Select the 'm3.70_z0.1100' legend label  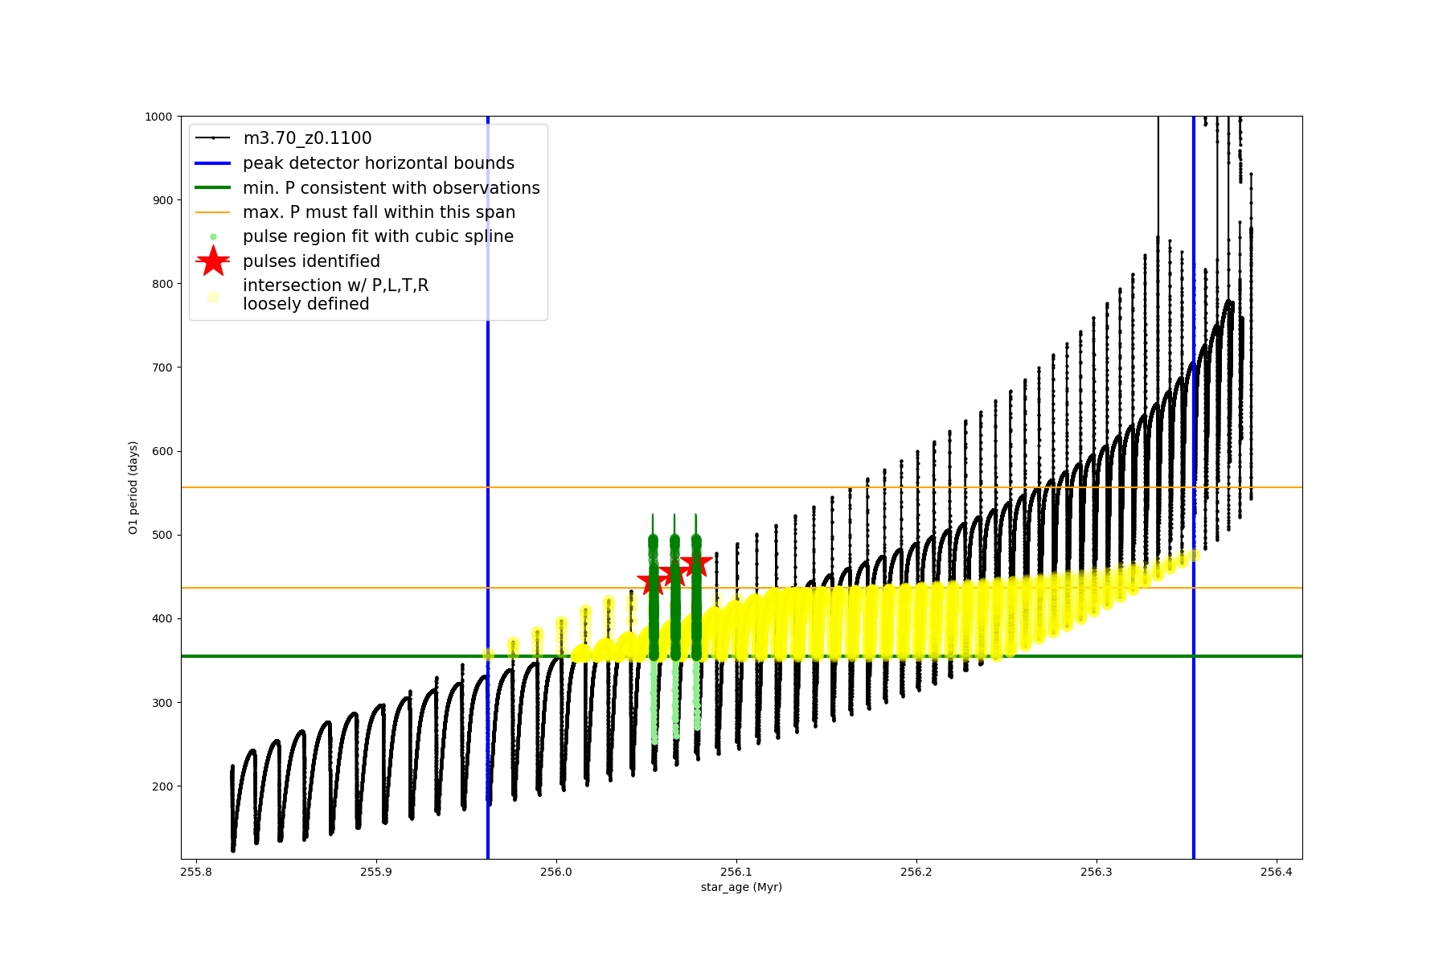point(307,138)
